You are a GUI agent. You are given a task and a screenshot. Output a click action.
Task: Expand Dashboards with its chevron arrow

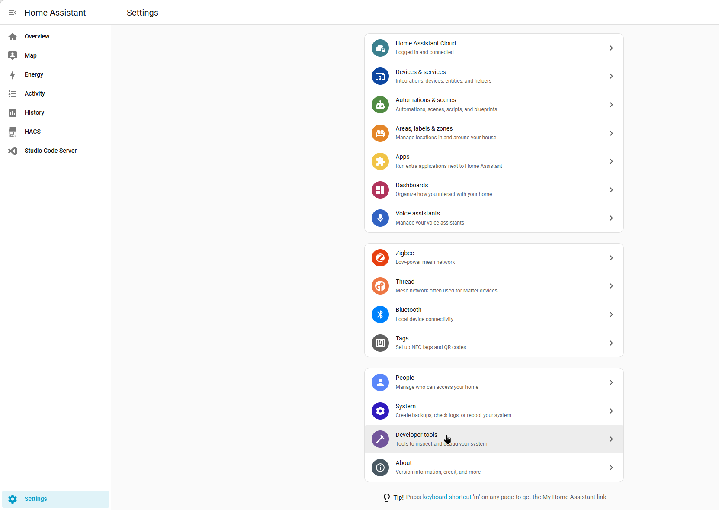[611, 190]
